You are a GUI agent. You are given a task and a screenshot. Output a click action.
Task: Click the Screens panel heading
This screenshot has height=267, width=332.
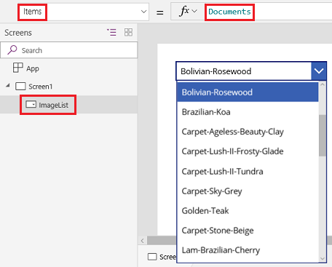18,33
